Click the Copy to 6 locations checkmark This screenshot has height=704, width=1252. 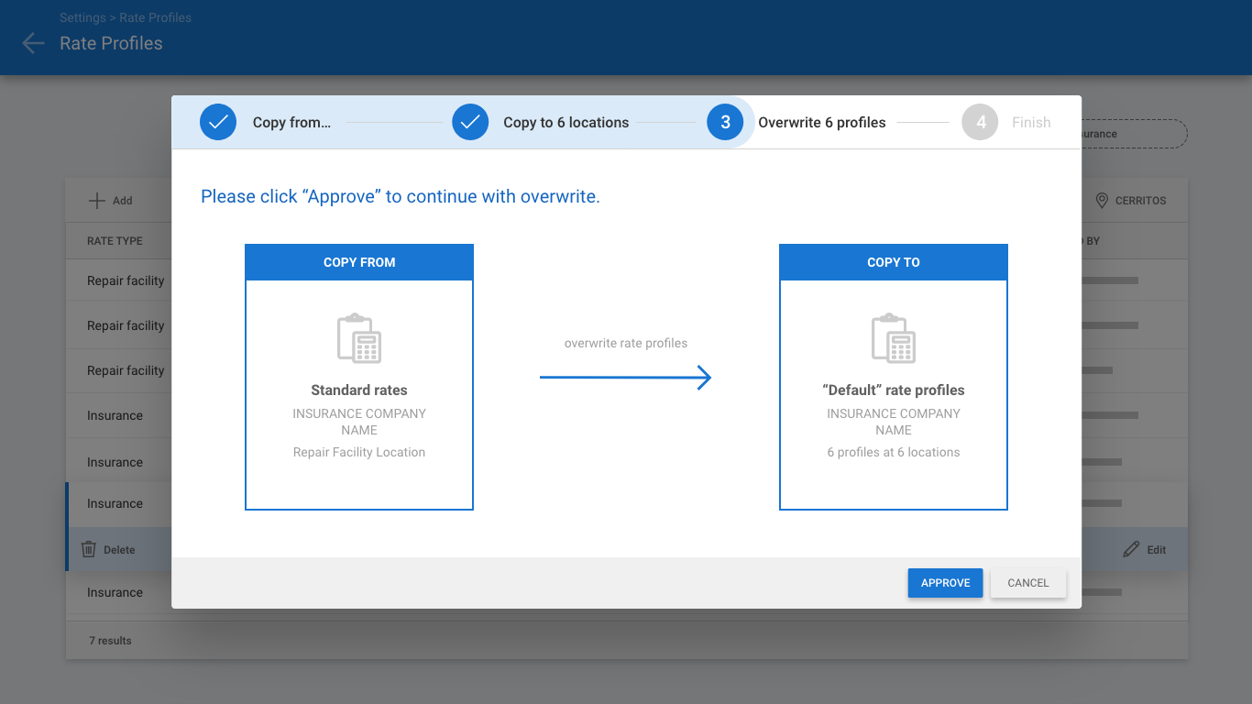(x=470, y=122)
